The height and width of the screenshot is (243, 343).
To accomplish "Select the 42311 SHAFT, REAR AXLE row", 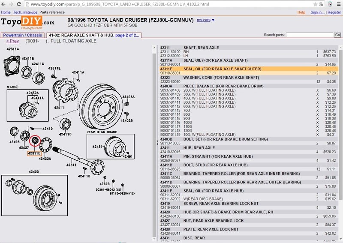I will point(249,48).
